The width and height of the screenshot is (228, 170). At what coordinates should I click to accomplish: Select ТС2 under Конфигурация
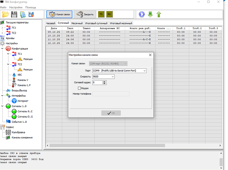point(20,64)
